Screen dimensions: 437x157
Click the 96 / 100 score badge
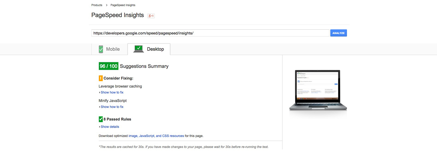[109, 66]
